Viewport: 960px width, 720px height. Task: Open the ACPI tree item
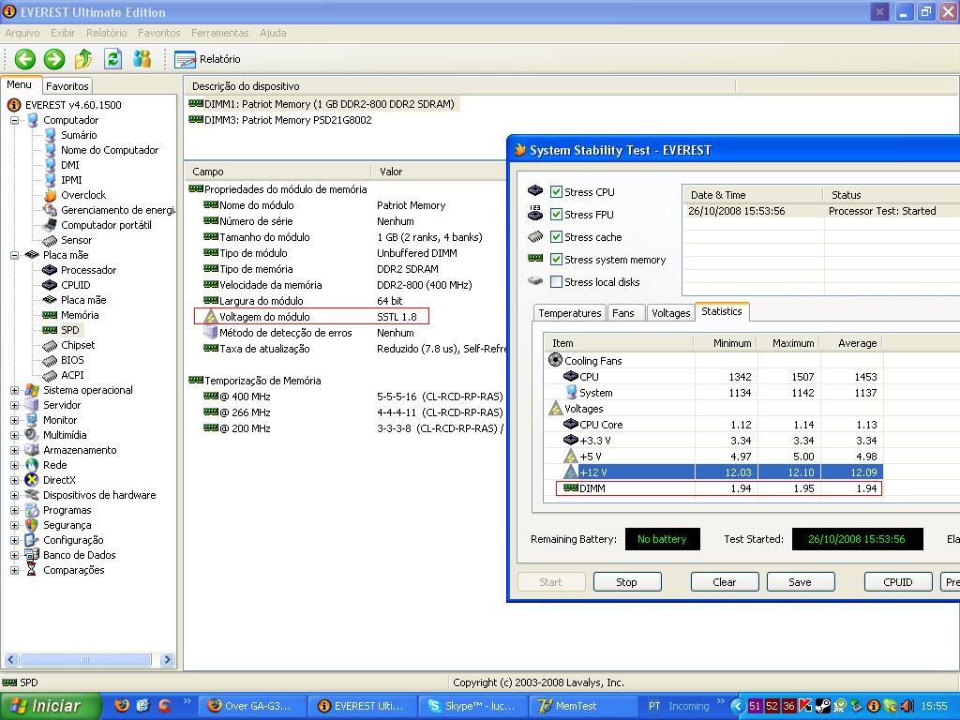click(72, 375)
